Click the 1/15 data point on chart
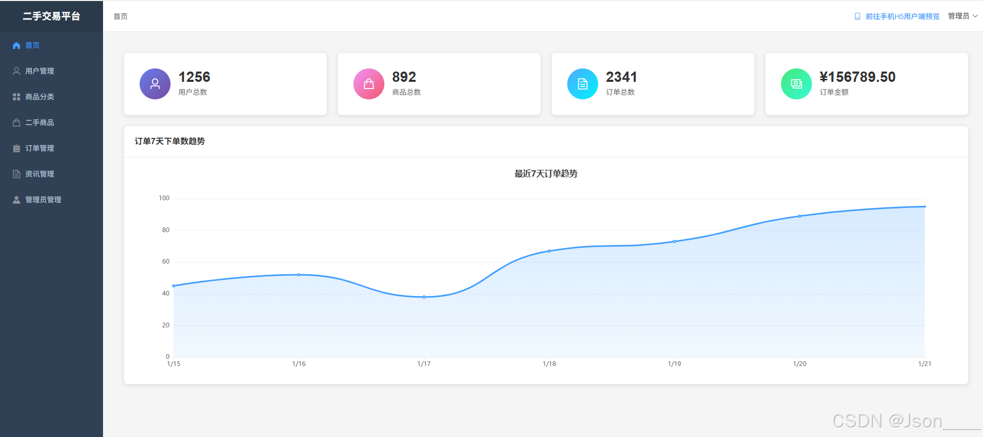Screen dimensions: 983x437 point(174,286)
